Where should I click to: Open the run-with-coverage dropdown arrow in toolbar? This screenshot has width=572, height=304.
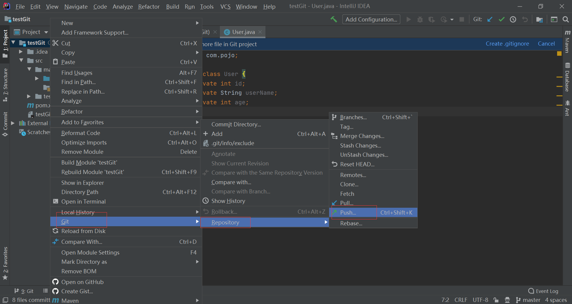pyautogui.click(x=452, y=19)
